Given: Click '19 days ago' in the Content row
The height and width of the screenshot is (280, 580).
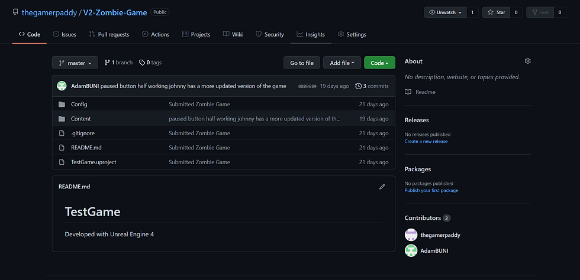Looking at the screenshot, I should point(374,119).
